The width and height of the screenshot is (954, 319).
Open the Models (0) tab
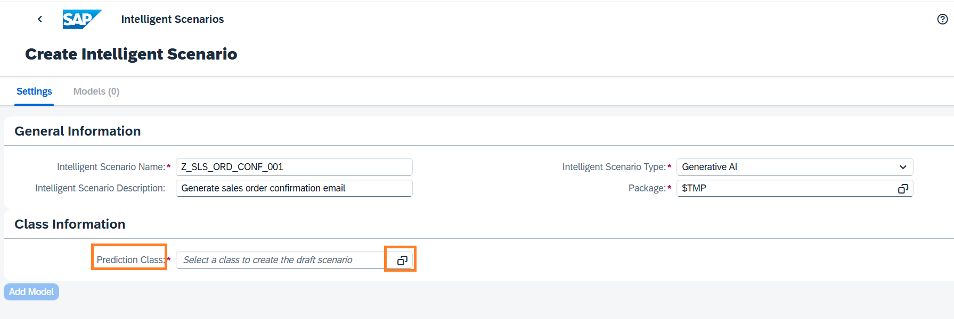coord(96,91)
